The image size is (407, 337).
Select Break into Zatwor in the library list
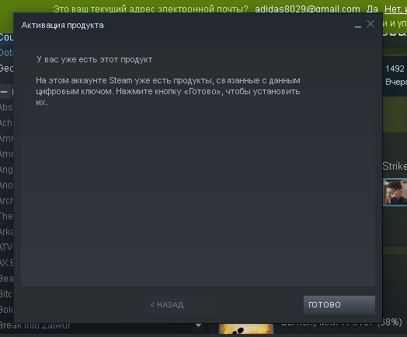pos(35,325)
